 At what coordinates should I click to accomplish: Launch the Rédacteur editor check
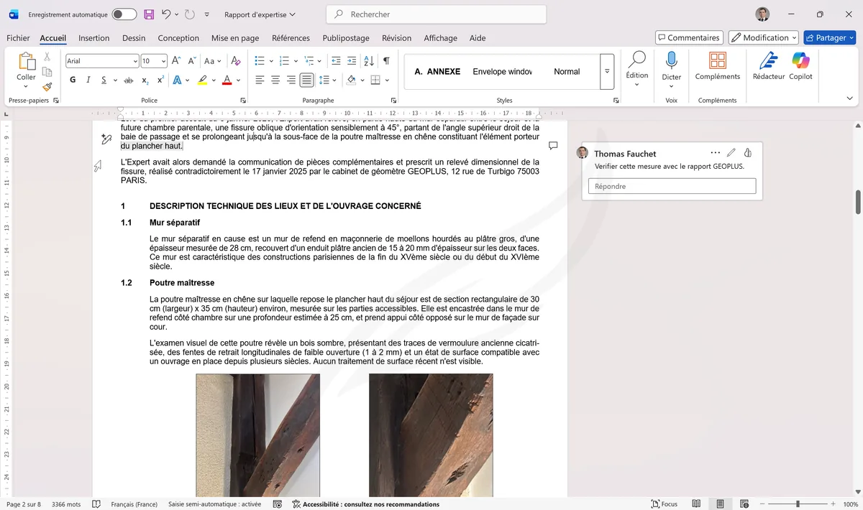click(768, 70)
